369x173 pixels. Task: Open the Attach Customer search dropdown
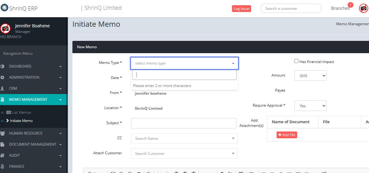click(x=184, y=153)
